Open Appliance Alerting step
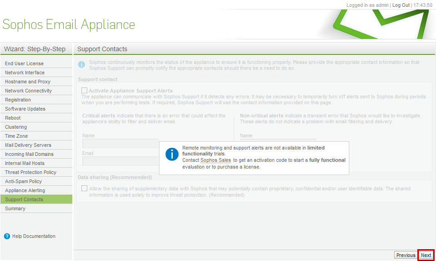436x261 pixels. tap(36, 190)
